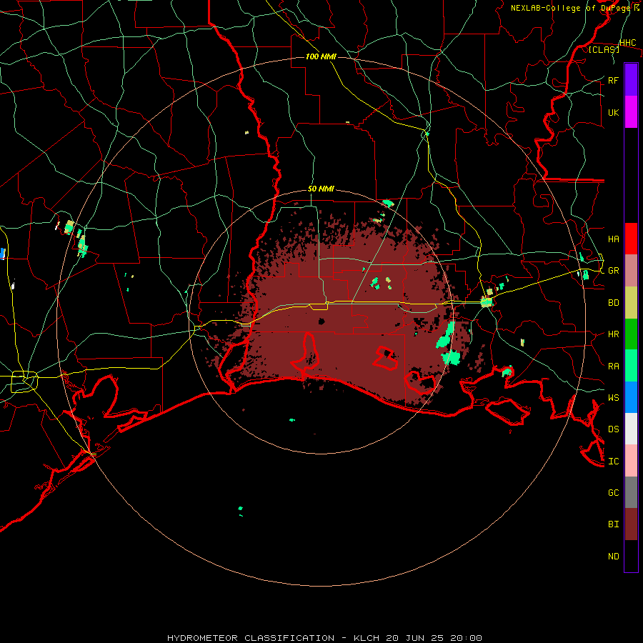Click the HHC product code label
This screenshot has height=643, width=643.
(627, 43)
